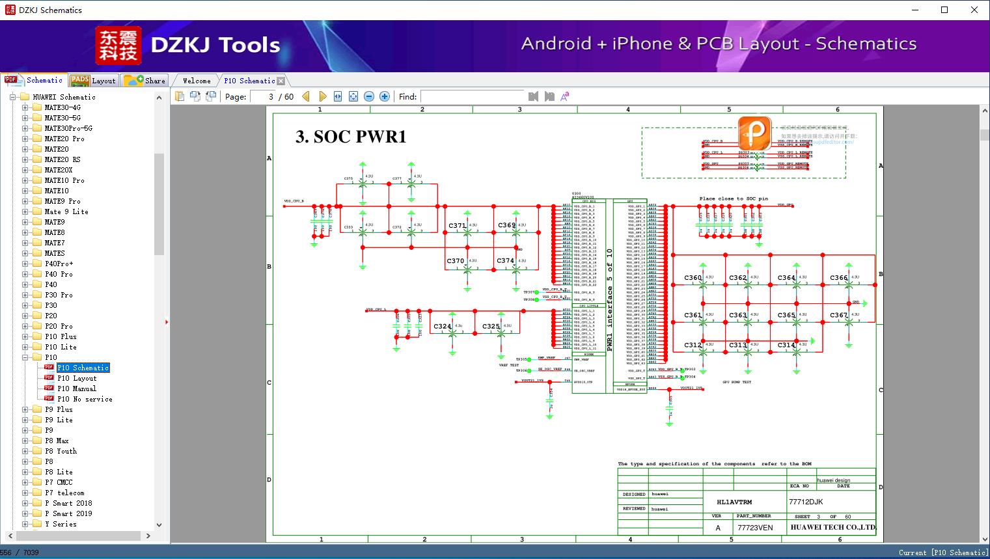Collapse the P10 folder
Viewport: 990px width, 559px height.
point(25,357)
